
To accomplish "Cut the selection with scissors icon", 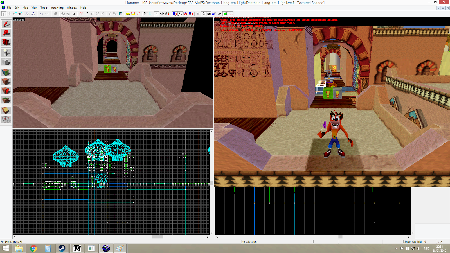I will click(x=110, y=14).
